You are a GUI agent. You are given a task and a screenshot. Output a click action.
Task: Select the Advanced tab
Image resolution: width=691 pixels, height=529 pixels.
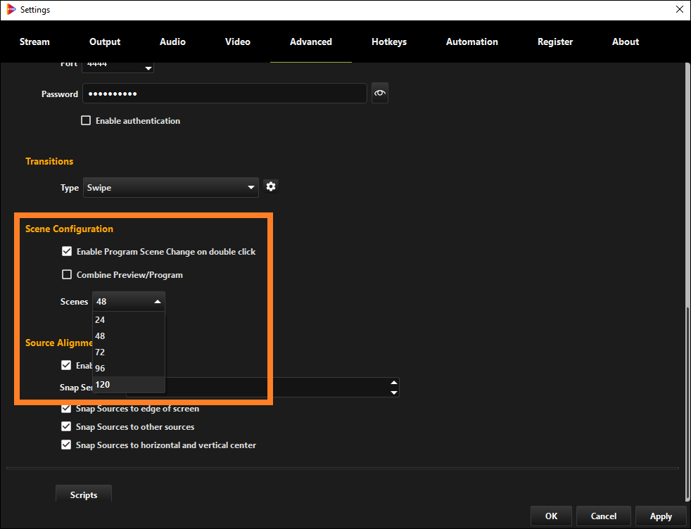point(311,42)
